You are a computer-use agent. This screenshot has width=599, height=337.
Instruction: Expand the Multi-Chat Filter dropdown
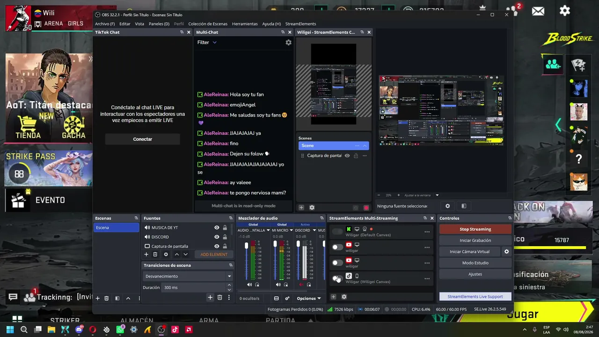click(207, 42)
